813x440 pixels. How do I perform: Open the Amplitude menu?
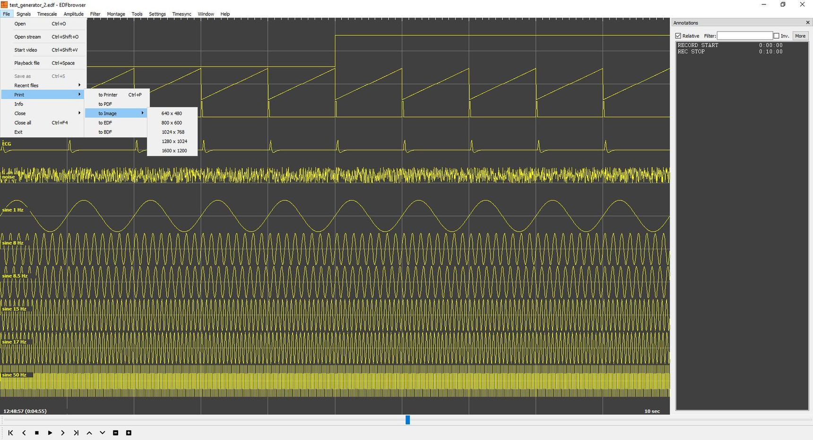tap(73, 14)
